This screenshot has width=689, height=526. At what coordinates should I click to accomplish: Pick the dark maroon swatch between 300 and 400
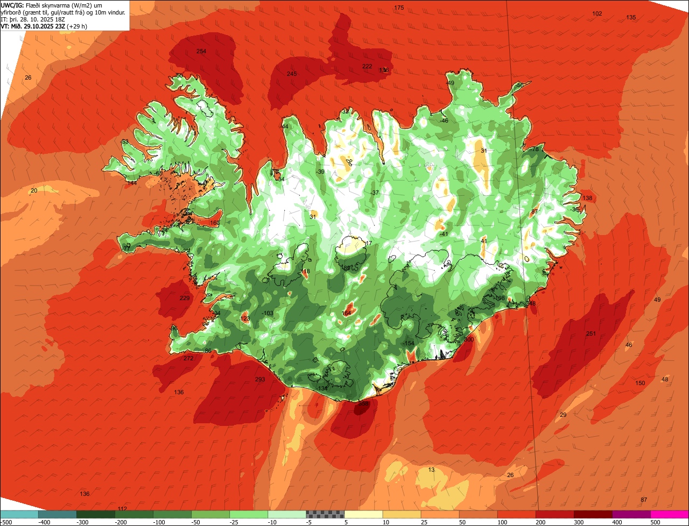[593, 514]
